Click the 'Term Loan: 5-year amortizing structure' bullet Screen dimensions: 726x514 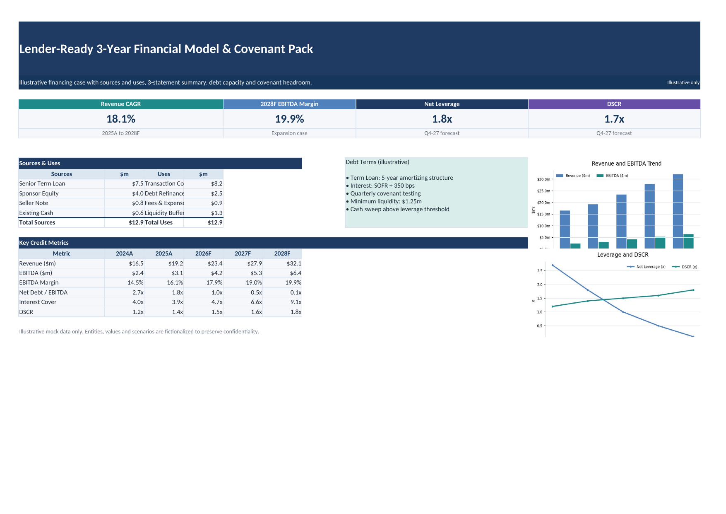point(399,178)
